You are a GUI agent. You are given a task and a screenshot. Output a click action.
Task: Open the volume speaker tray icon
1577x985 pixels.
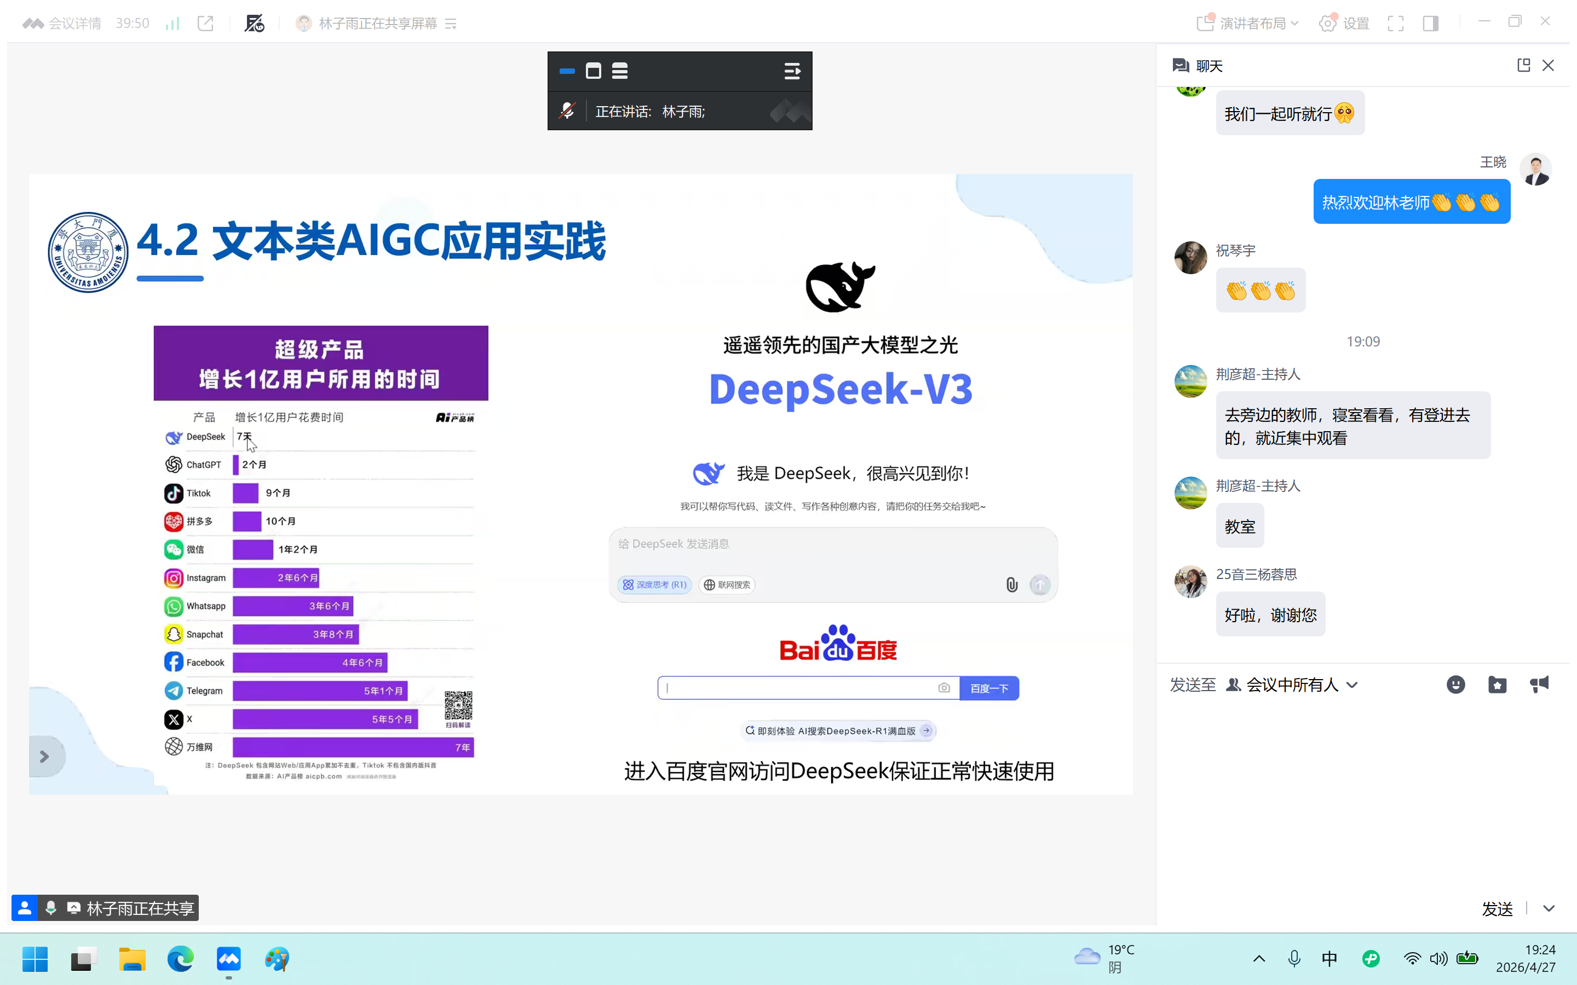tap(1439, 958)
